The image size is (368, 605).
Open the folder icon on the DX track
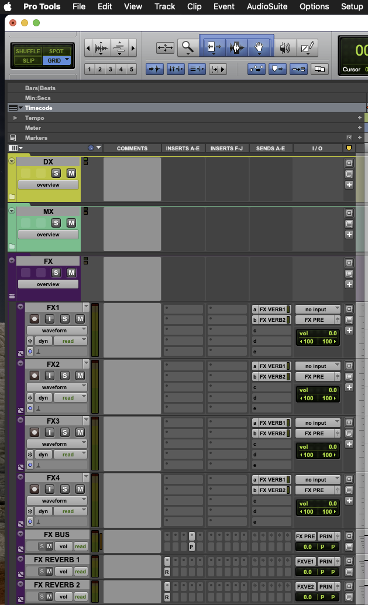coord(12,197)
